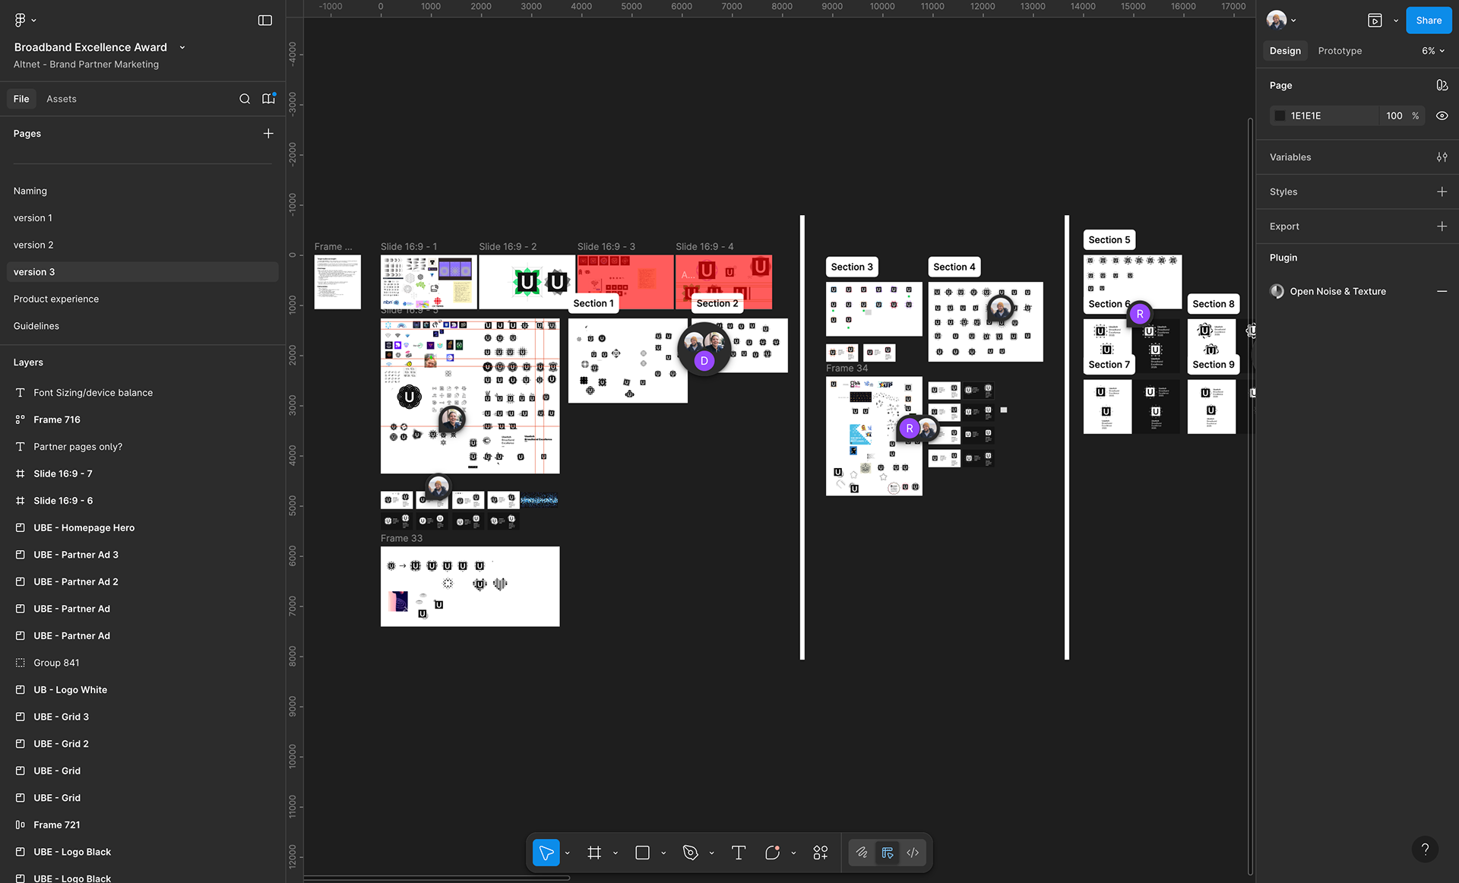Collapse the left sidebar panel
This screenshot has height=883, width=1459.
click(264, 21)
